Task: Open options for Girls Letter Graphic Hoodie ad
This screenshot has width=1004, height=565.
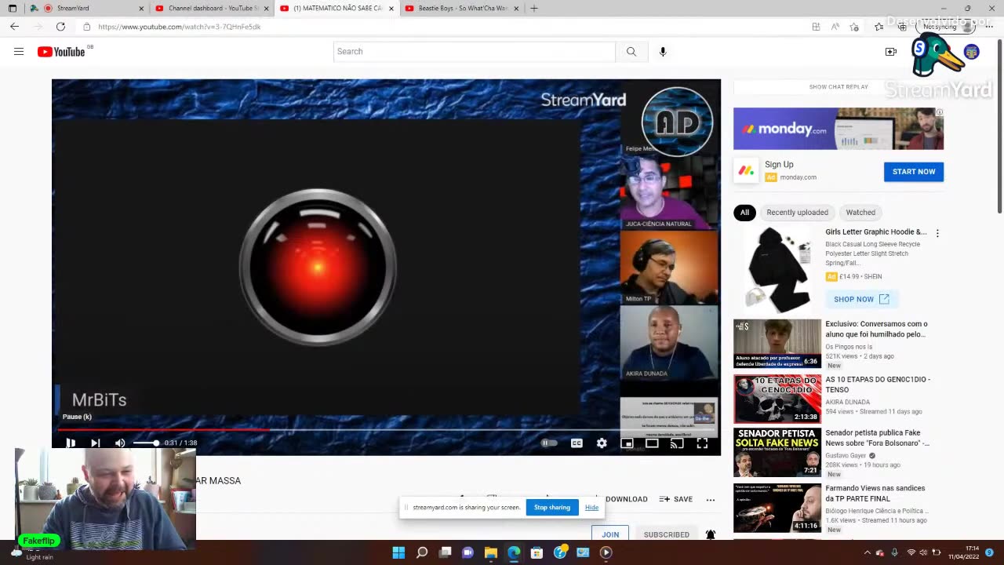Action: 937,233
